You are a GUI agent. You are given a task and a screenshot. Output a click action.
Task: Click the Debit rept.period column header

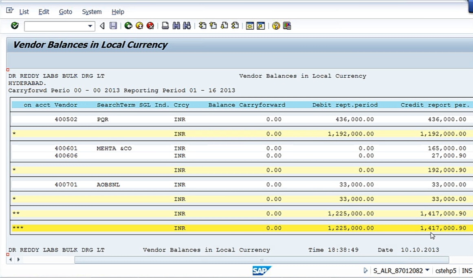[x=345, y=105]
